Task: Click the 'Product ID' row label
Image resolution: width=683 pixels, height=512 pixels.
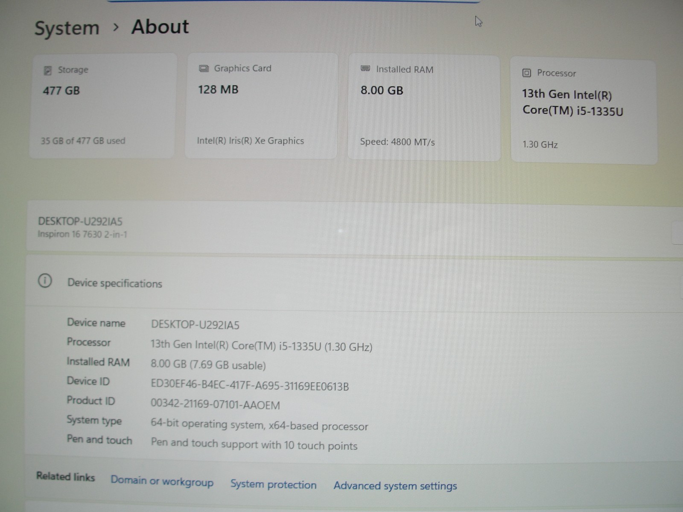Action: click(90, 401)
